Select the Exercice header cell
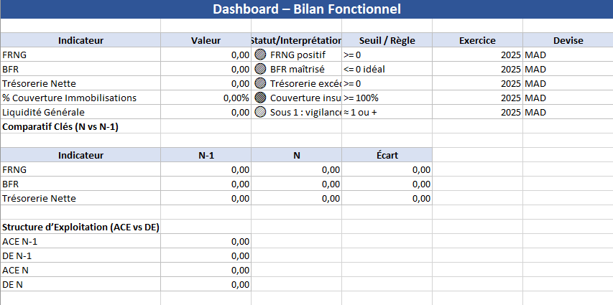The width and height of the screenshot is (613, 305). pyautogui.click(x=477, y=41)
